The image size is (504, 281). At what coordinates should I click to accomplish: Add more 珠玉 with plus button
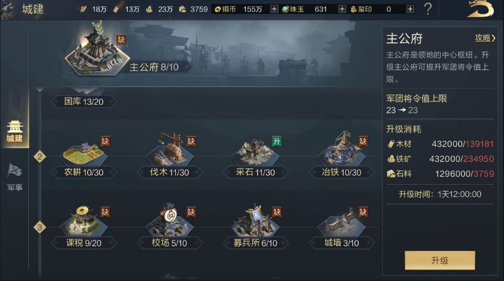[340, 9]
